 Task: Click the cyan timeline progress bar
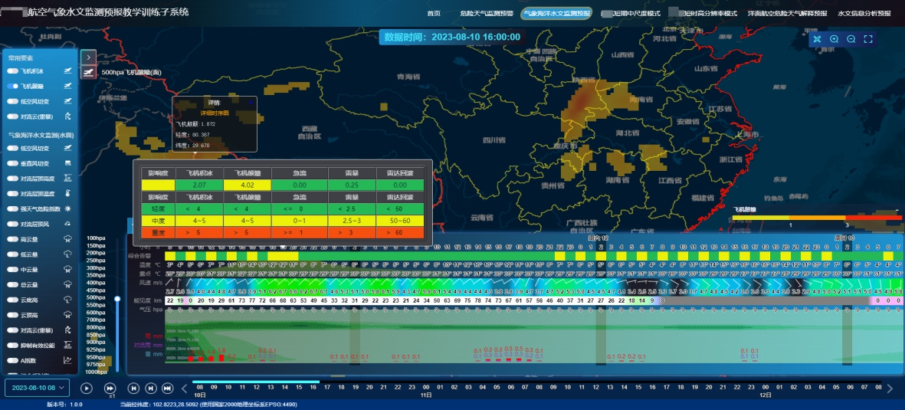coord(254,382)
